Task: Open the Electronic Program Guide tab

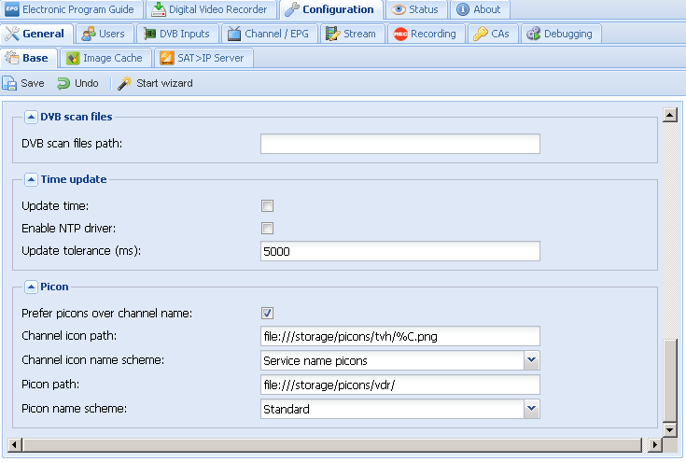Action: pyautogui.click(x=72, y=9)
